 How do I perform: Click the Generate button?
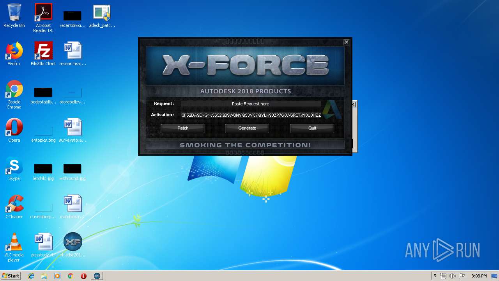[x=247, y=128]
